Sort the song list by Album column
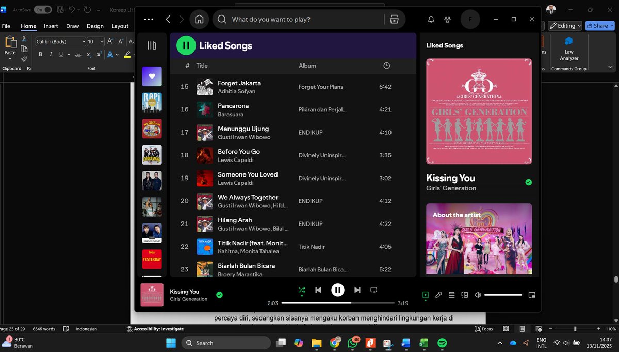Image resolution: width=619 pixels, height=352 pixels. (x=307, y=66)
